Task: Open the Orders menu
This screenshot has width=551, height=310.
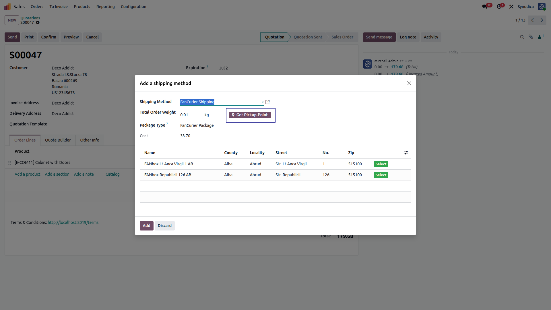Action: pyautogui.click(x=37, y=6)
